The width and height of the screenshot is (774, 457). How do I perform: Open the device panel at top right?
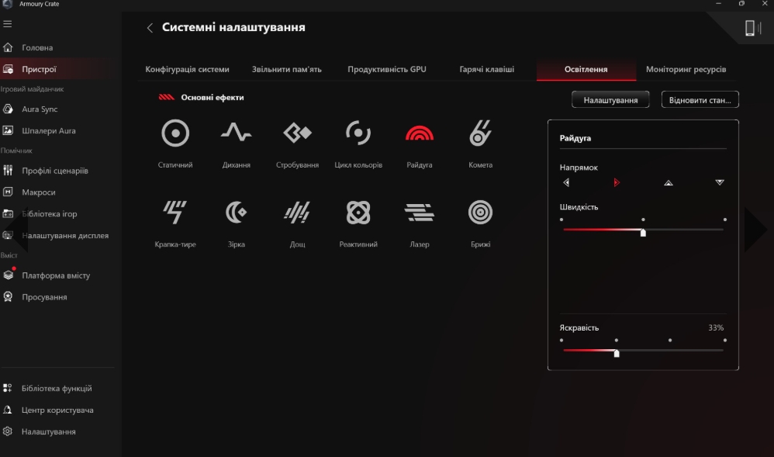(752, 28)
